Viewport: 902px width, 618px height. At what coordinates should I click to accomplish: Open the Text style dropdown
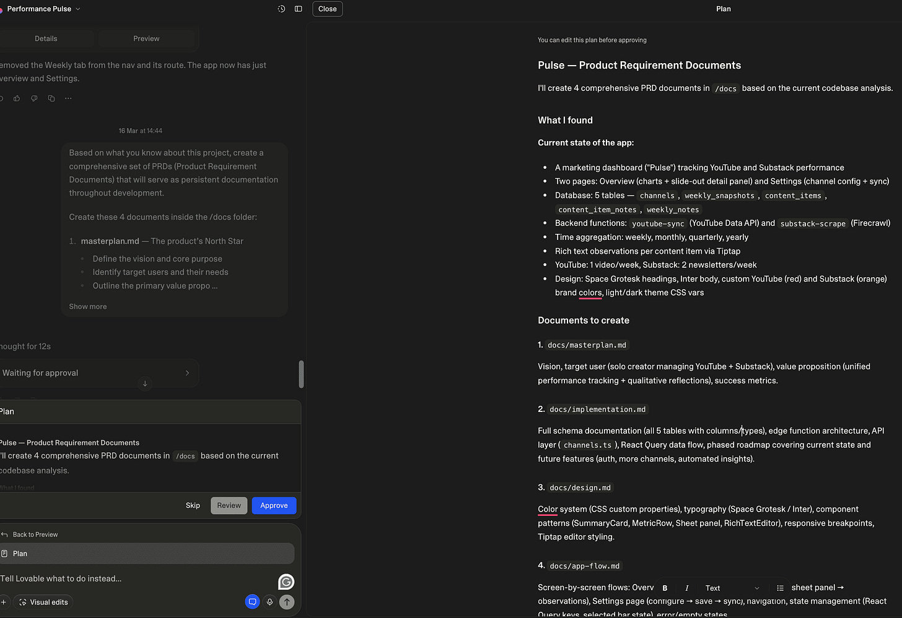click(732, 588)
